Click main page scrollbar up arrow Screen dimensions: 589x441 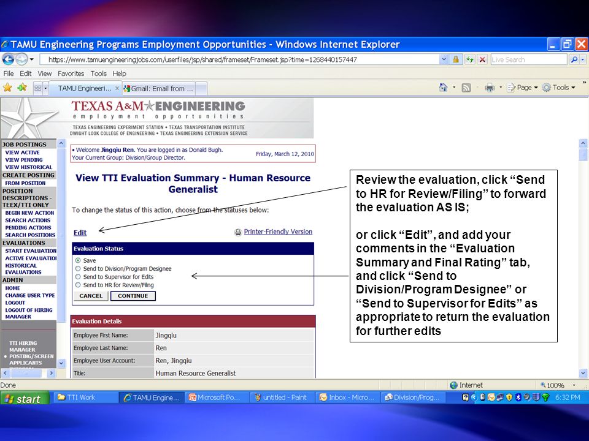tap(583, 143)
